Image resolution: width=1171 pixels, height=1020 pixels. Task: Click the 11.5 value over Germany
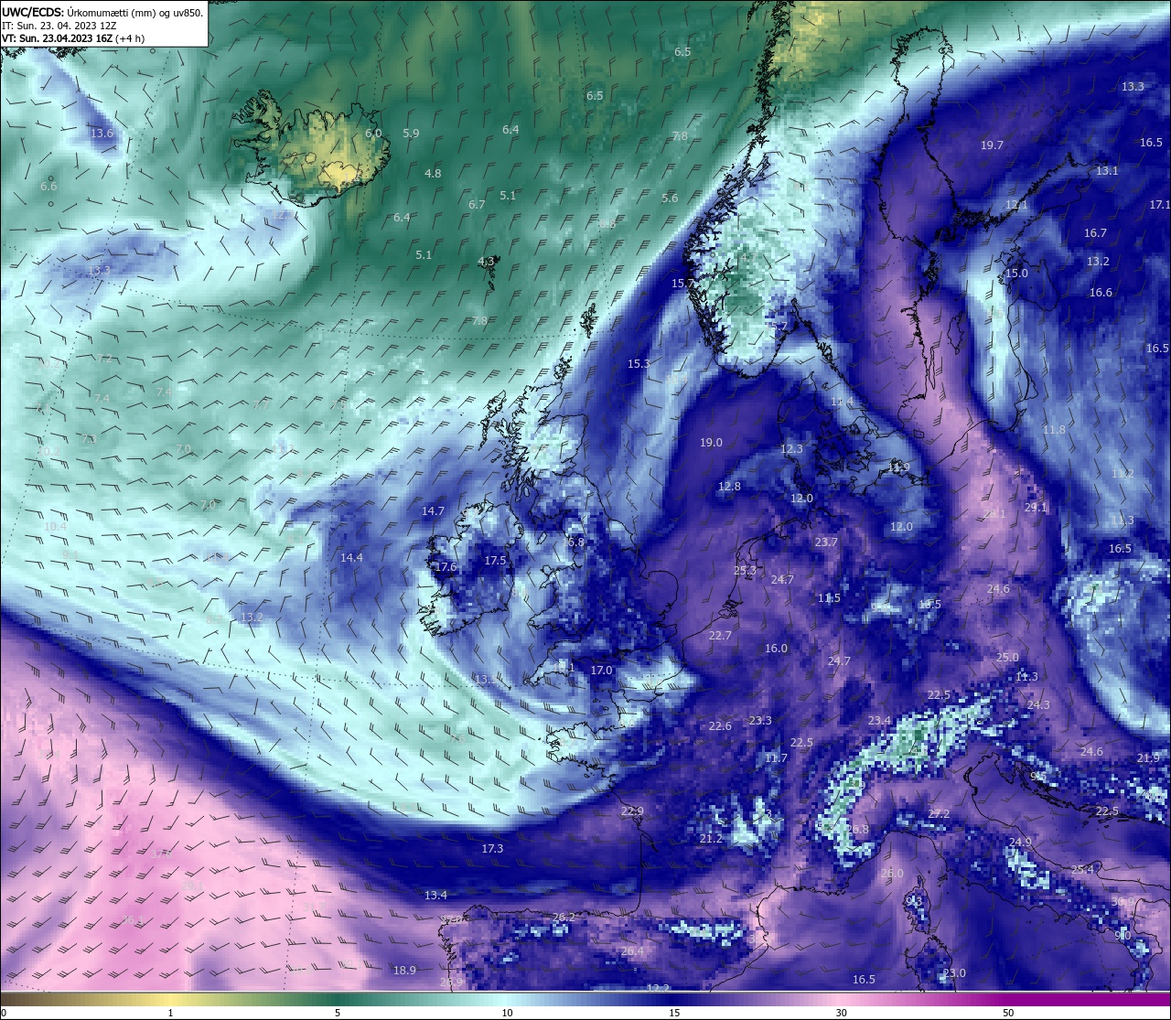(829, 598)
